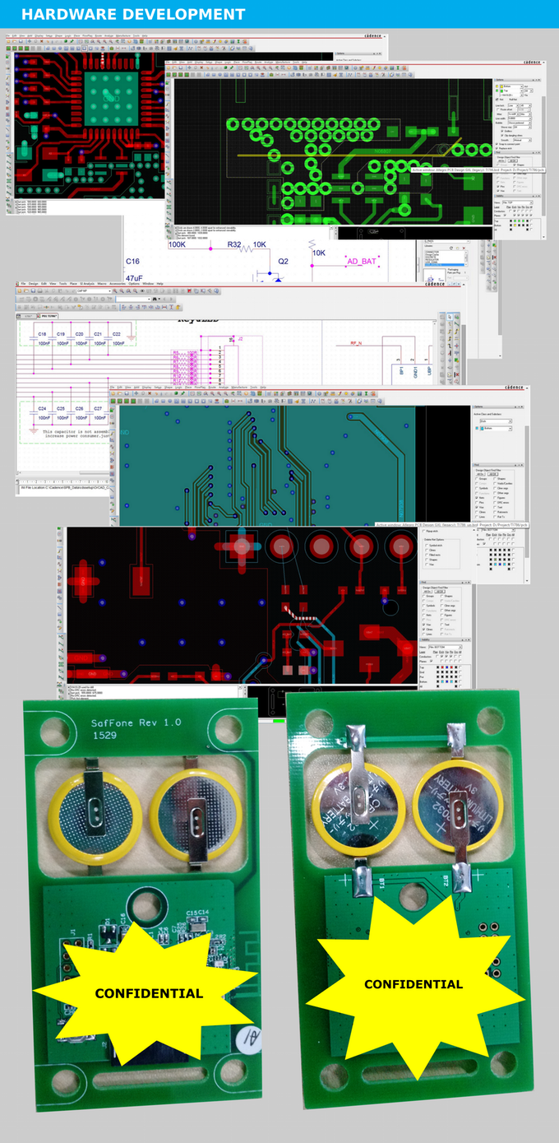Expand Bottom subclass dropdown in teal PCB window
Viewport: 559px width, 1143px height.
496,429
